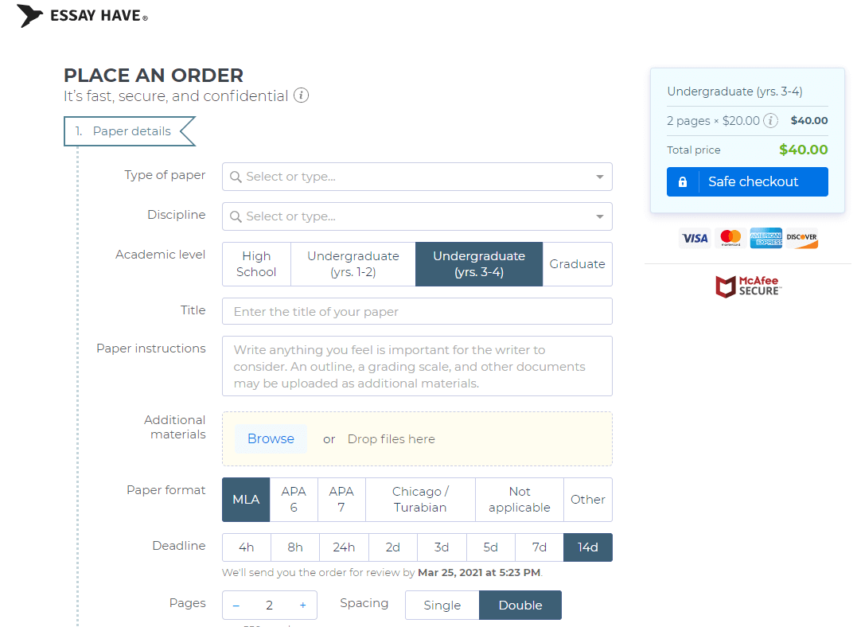The image size is (857, 627).
Task: Choose APA 7 paper format
Action: point(341,500)
